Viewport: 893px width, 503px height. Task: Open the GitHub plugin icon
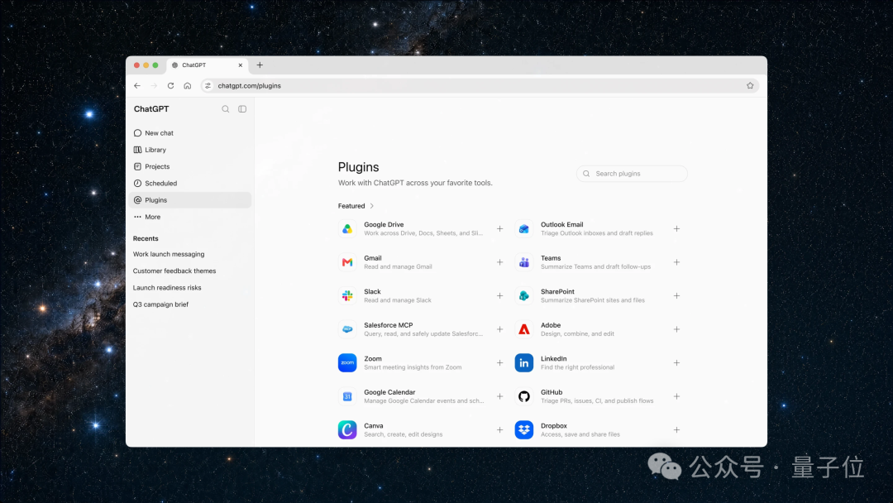(x=524, y=396)
